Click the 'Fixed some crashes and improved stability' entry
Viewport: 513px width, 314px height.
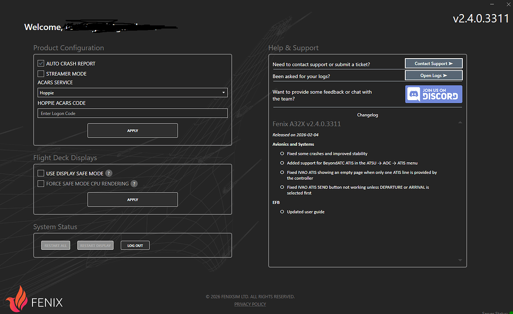pyautogui.click(x=327, y=154)
